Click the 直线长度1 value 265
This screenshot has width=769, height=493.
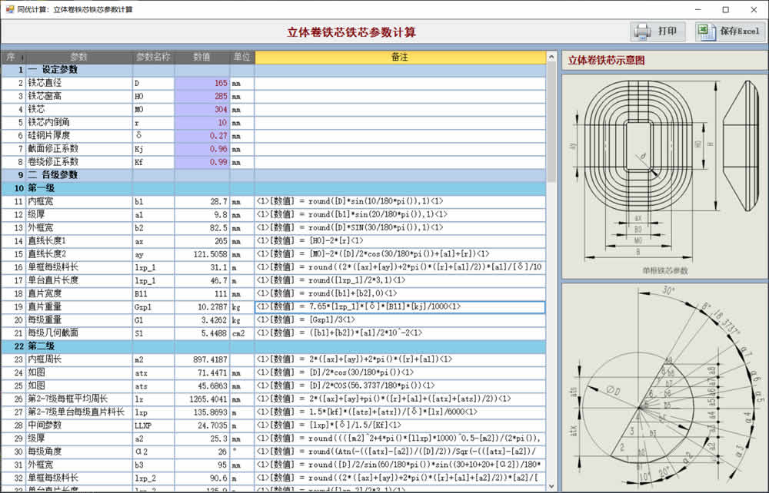[x=202, y=241]
